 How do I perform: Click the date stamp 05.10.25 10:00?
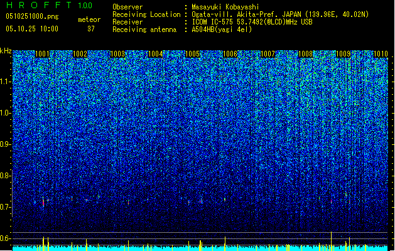[x=32, y=29]
